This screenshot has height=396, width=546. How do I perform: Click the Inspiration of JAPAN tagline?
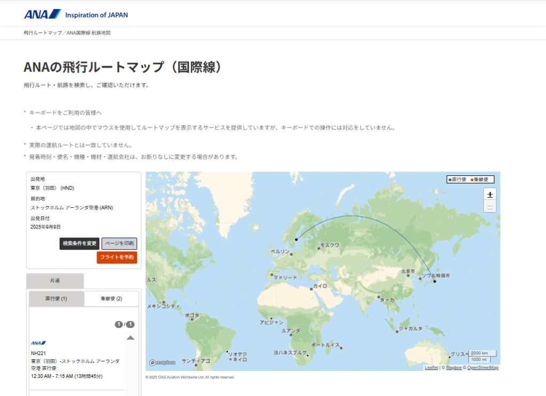tap(97, 15)
